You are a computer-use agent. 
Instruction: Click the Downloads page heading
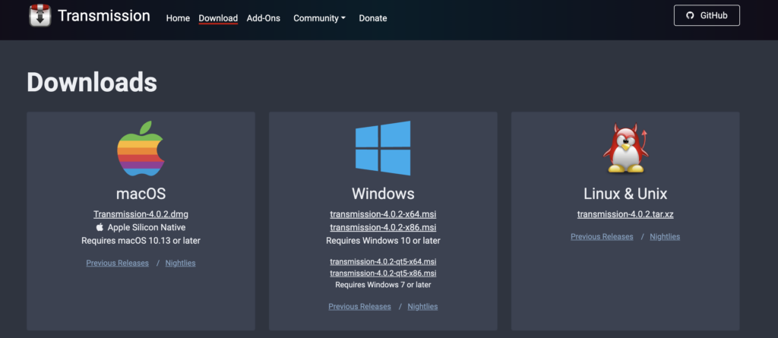coord(92,82)
